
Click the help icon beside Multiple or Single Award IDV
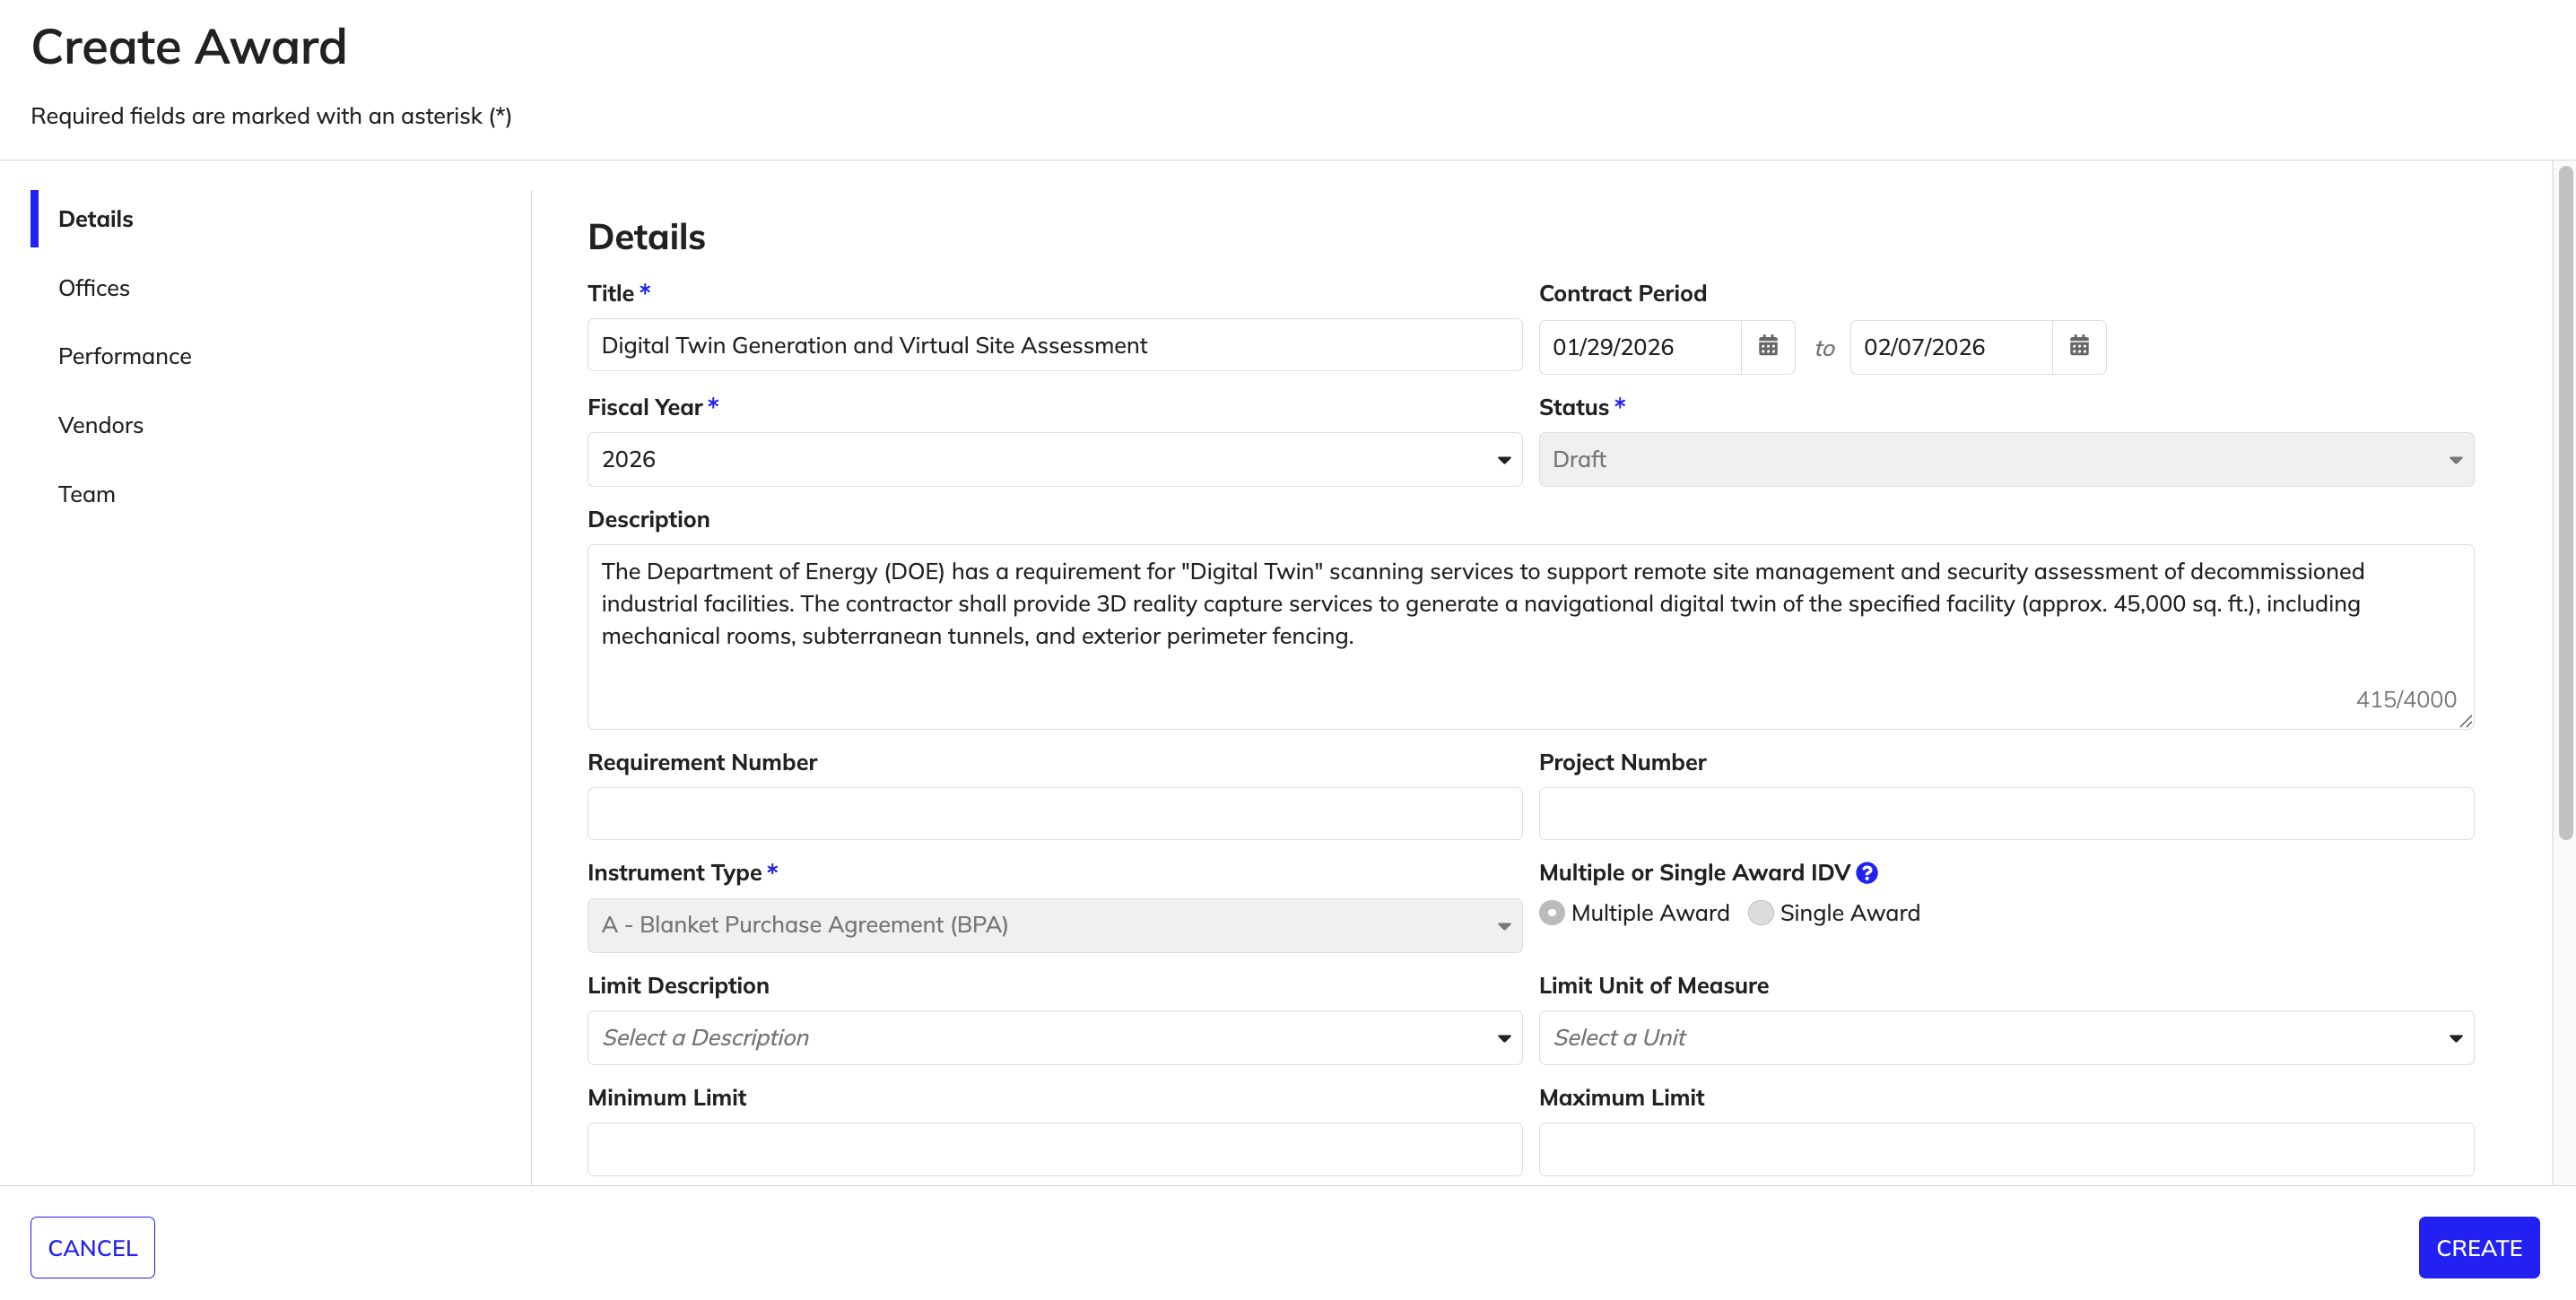(1866, 872)
